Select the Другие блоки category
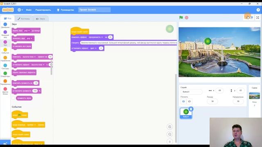 [x=5, y=91]
